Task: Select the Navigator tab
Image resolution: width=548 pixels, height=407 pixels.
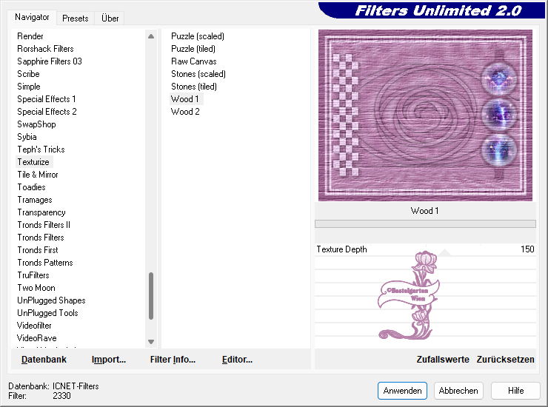Action: [x=32, y=17]
